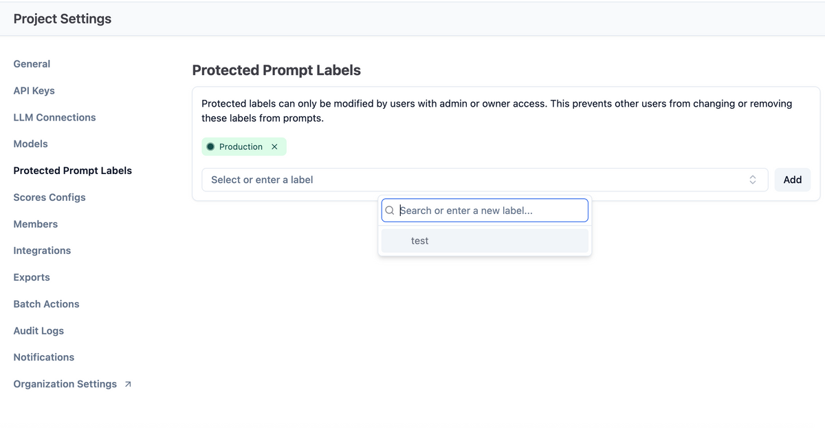
Task: Click the search magnifier icon in the popup
Action: 390,211
